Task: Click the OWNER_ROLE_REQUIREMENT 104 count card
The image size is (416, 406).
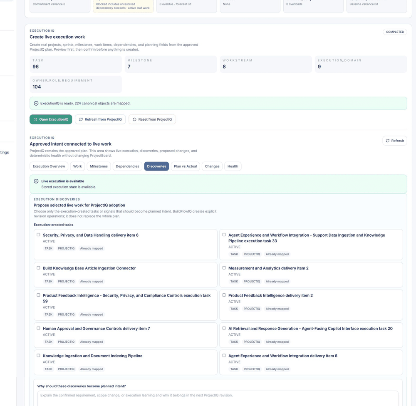Action: (x=76, y=84)
